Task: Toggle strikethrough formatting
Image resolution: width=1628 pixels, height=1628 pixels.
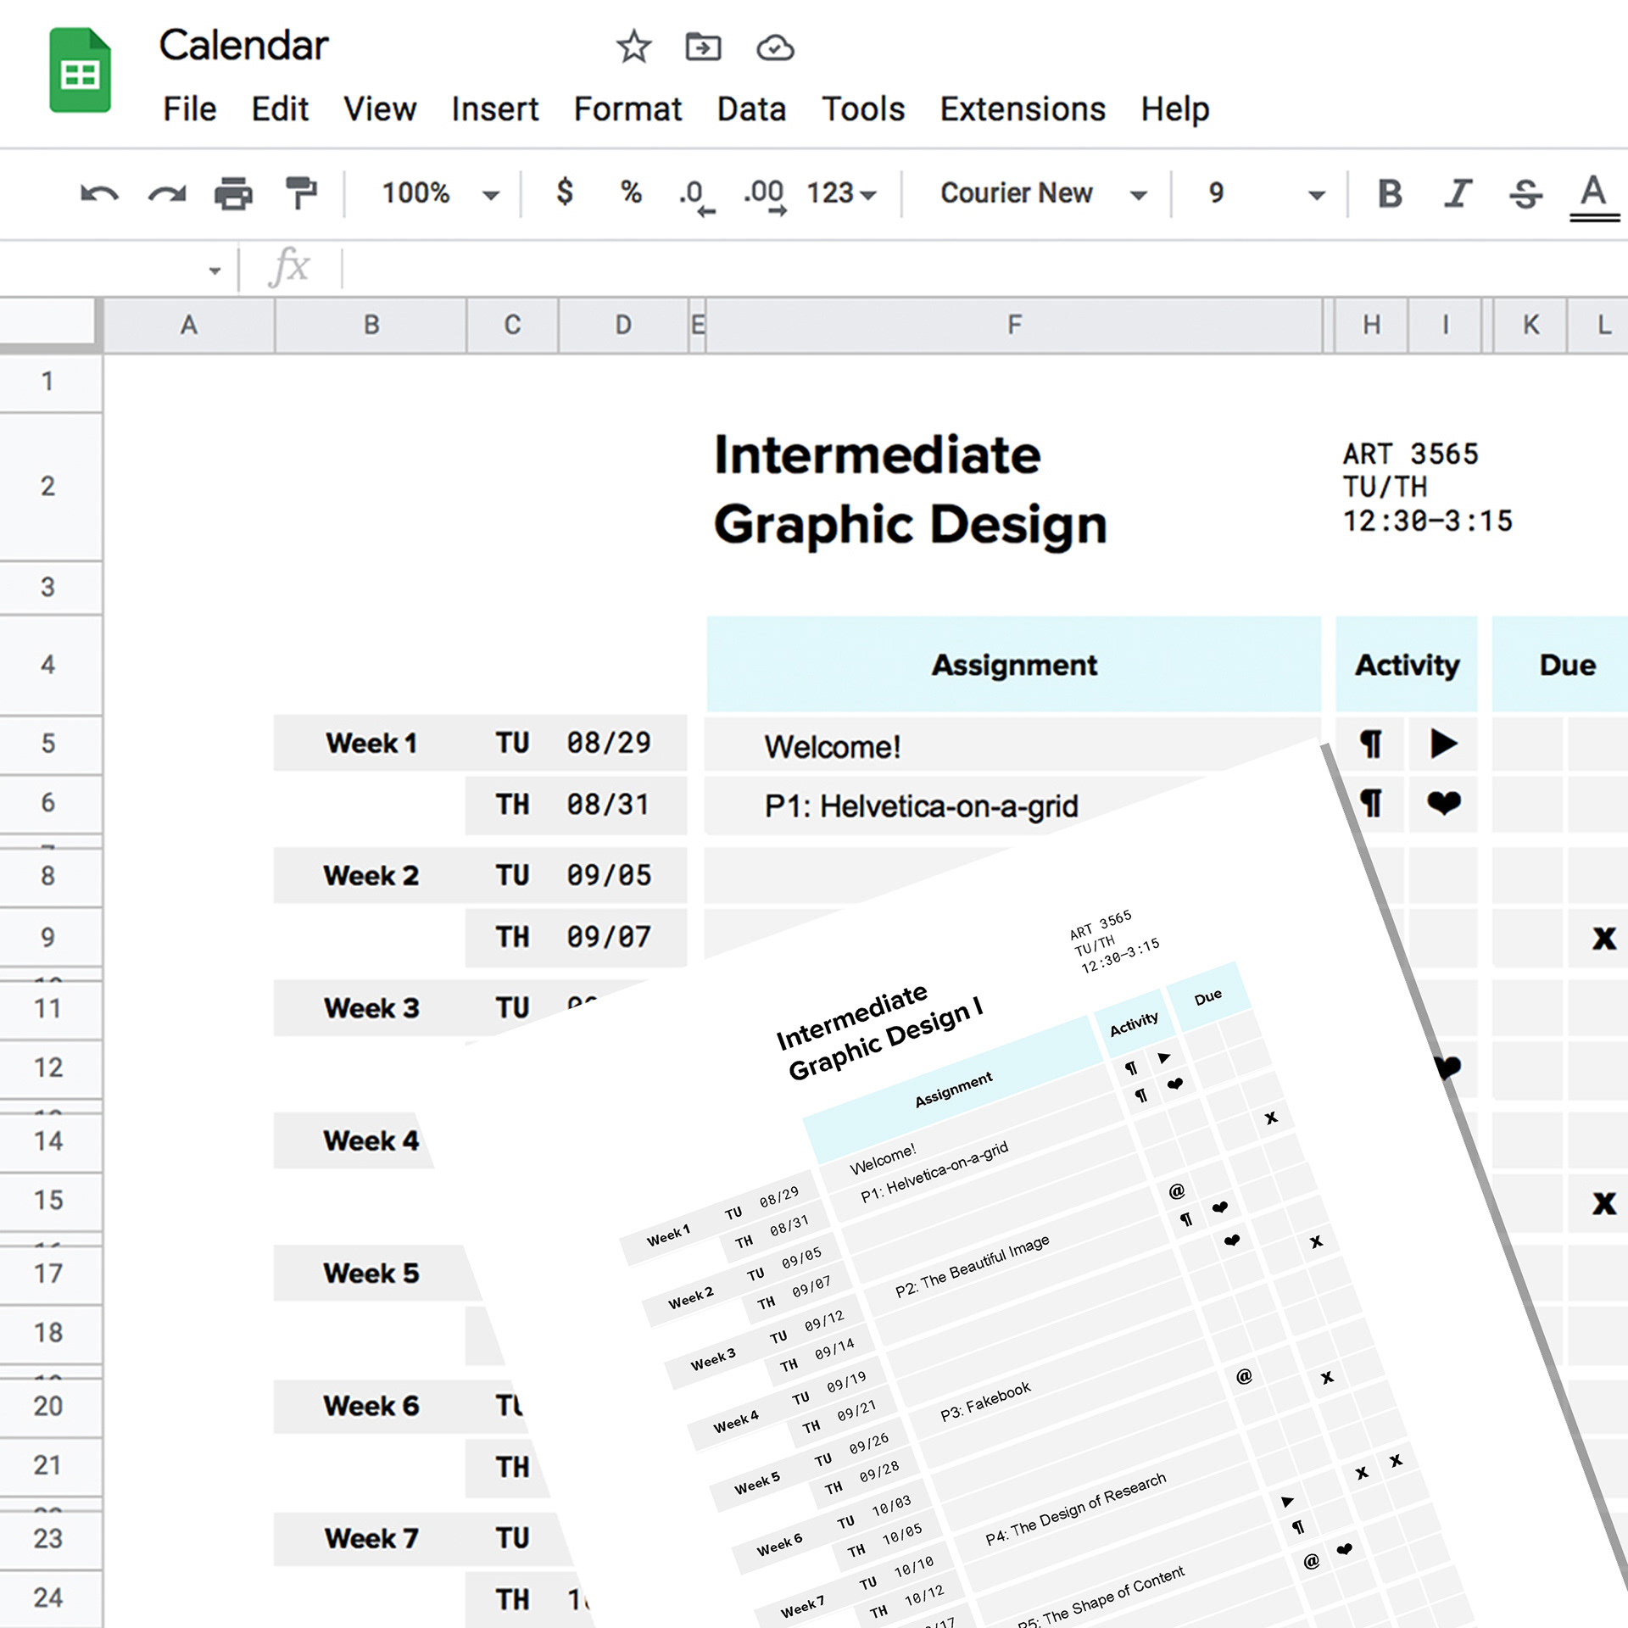Action: point(1525,193)
